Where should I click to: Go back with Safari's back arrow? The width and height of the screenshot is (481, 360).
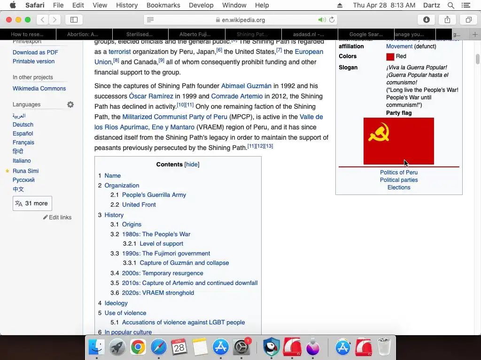(43, 20)
